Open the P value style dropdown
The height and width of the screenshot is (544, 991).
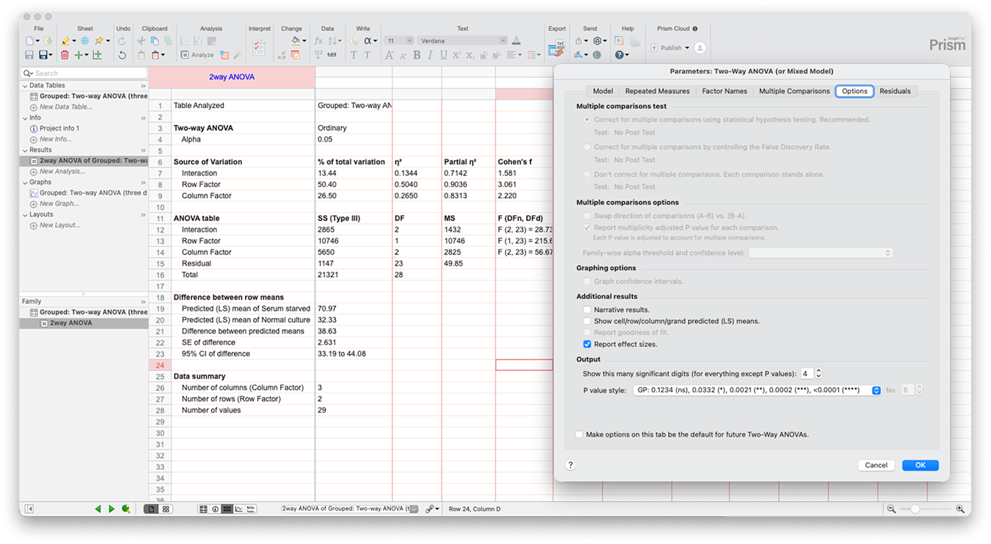pos(876,390)
